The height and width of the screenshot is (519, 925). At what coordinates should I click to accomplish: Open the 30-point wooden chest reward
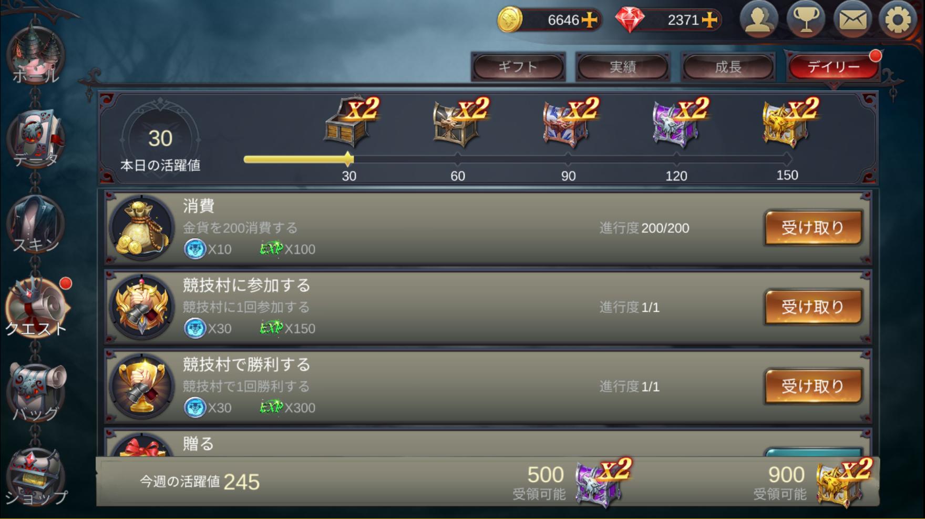(349, 122)
